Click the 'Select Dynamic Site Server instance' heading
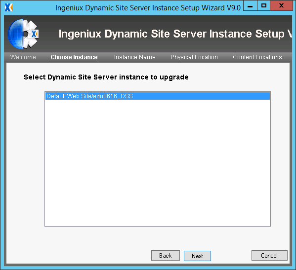This screenshot has width=296, height=270. [106, 77]
